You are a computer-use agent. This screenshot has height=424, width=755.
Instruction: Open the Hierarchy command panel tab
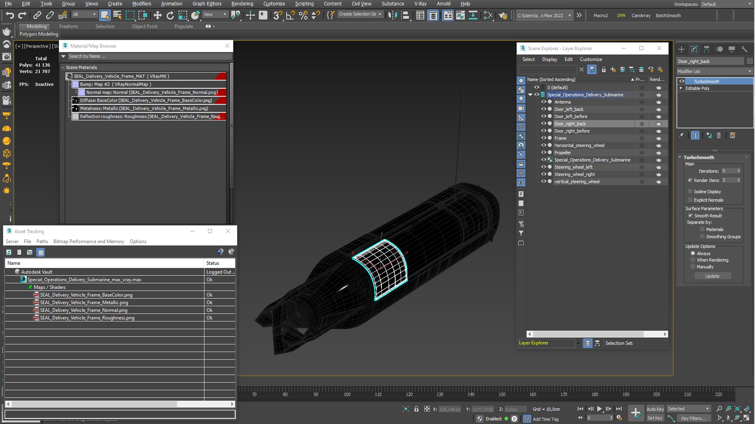707,49
